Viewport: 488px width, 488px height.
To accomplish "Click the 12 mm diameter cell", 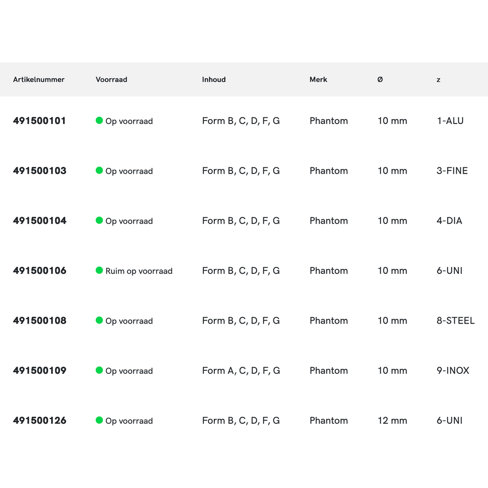I will pyautogui.click(x=392, y=420).
